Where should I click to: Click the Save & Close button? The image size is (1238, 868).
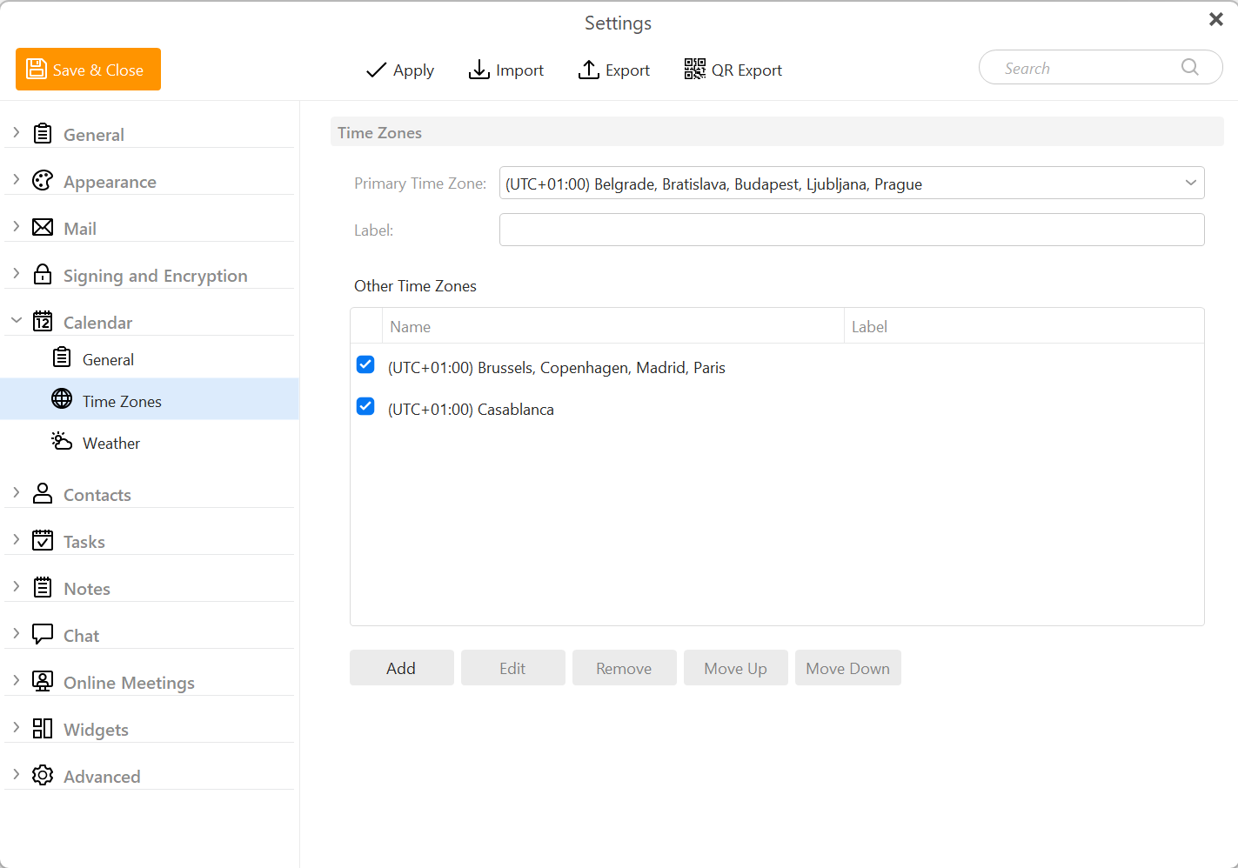(x=88, y=70)
